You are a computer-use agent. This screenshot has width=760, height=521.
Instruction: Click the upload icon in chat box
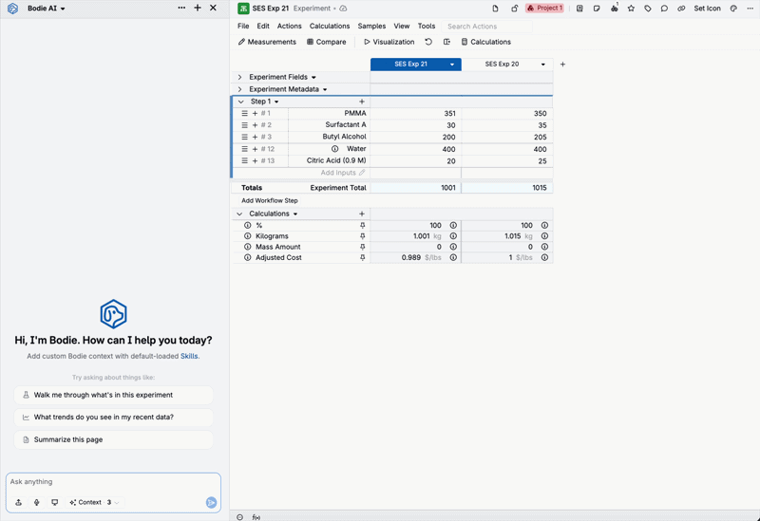[18, 503]
